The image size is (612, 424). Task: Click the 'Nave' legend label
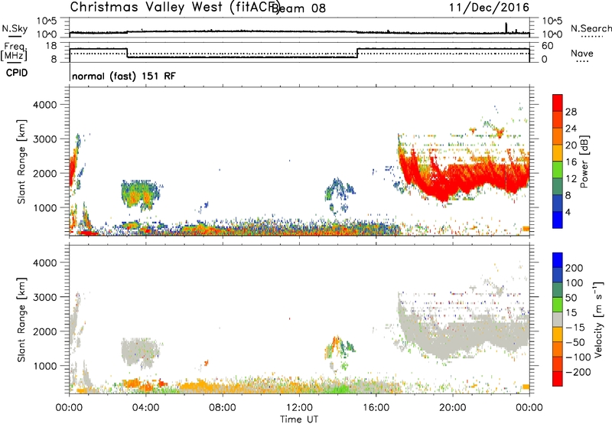[582, 54]
